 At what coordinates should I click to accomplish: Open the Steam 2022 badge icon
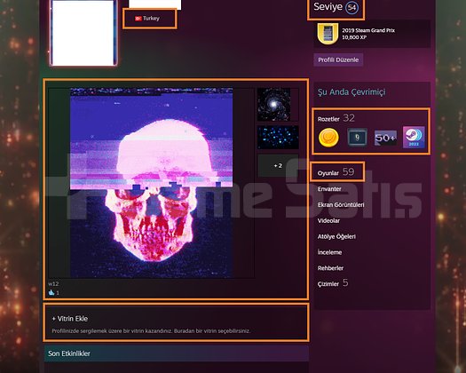coord(414,137)
